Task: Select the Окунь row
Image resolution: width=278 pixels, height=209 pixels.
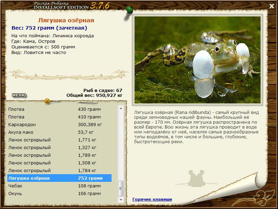Action: [x=59, y=193]
